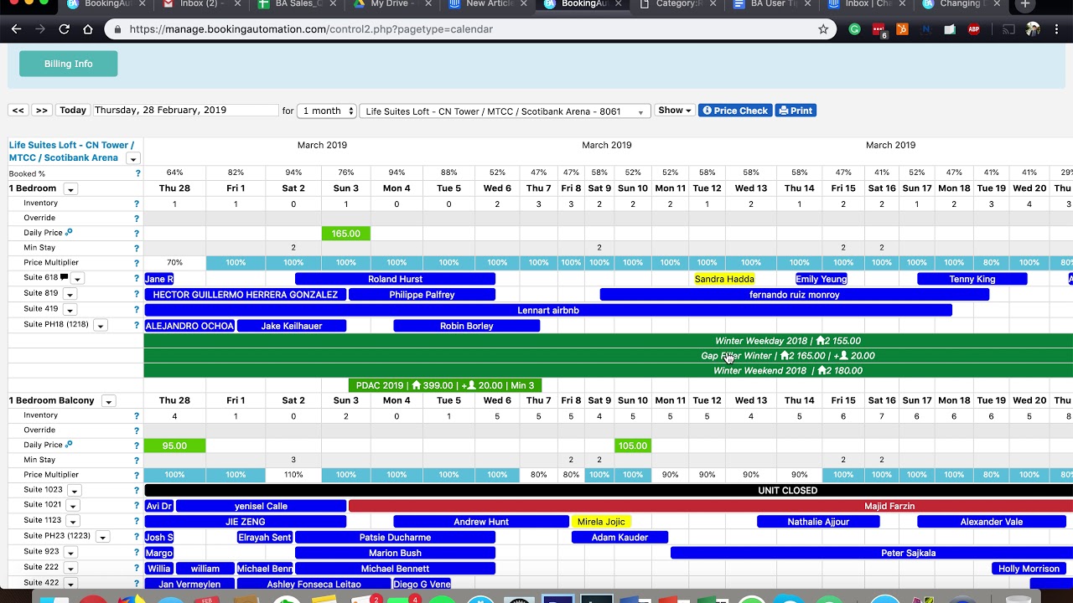Click the Print button
1073x603 pixels.
(x=796, y=111)
